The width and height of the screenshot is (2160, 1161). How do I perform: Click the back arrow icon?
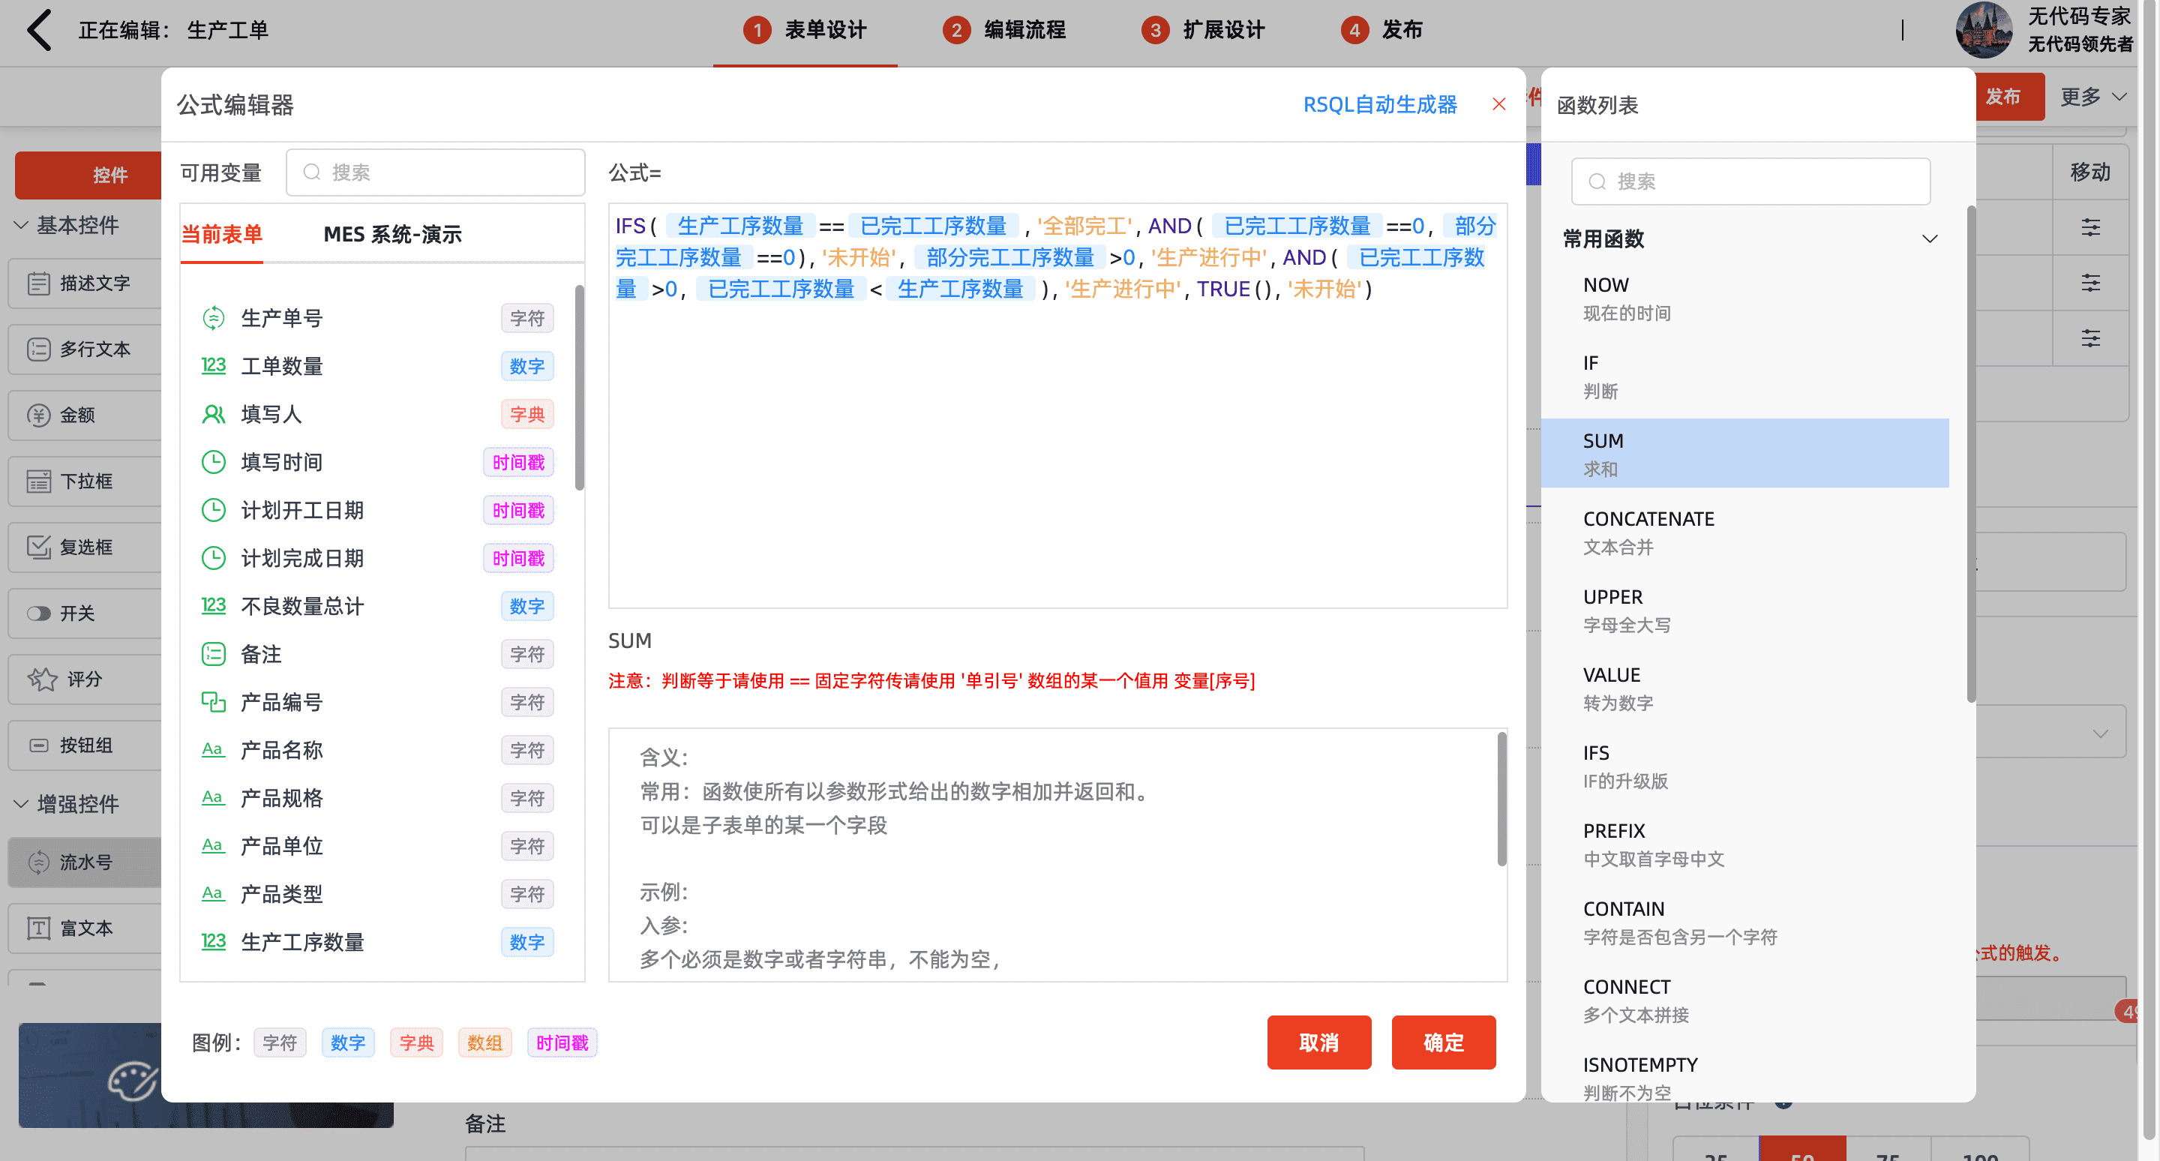point(38,30)
